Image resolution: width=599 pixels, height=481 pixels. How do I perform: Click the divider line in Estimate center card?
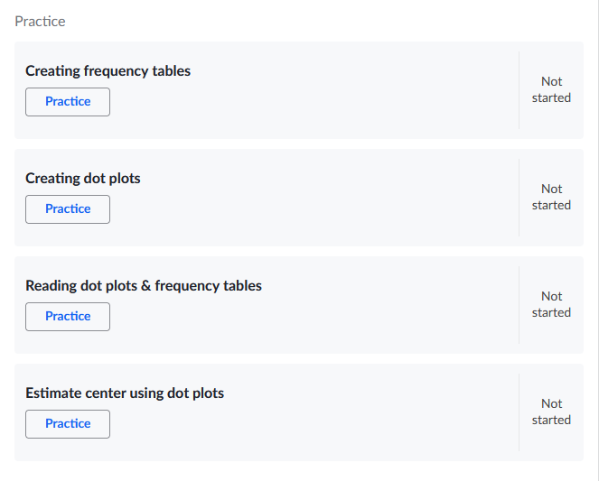[x=519, y=412]
